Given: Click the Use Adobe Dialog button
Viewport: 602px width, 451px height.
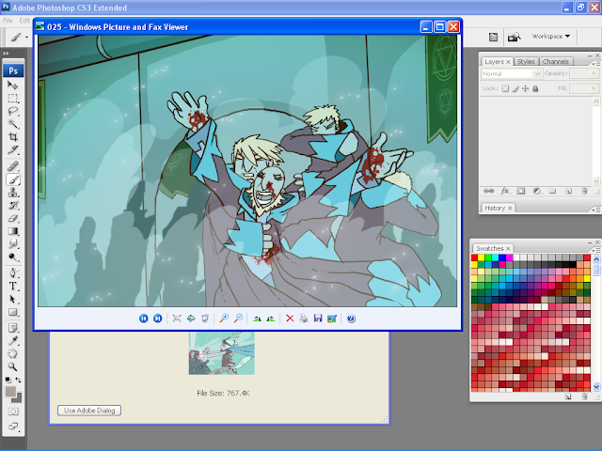Looking at the screenshot, I should coord(89,411).
